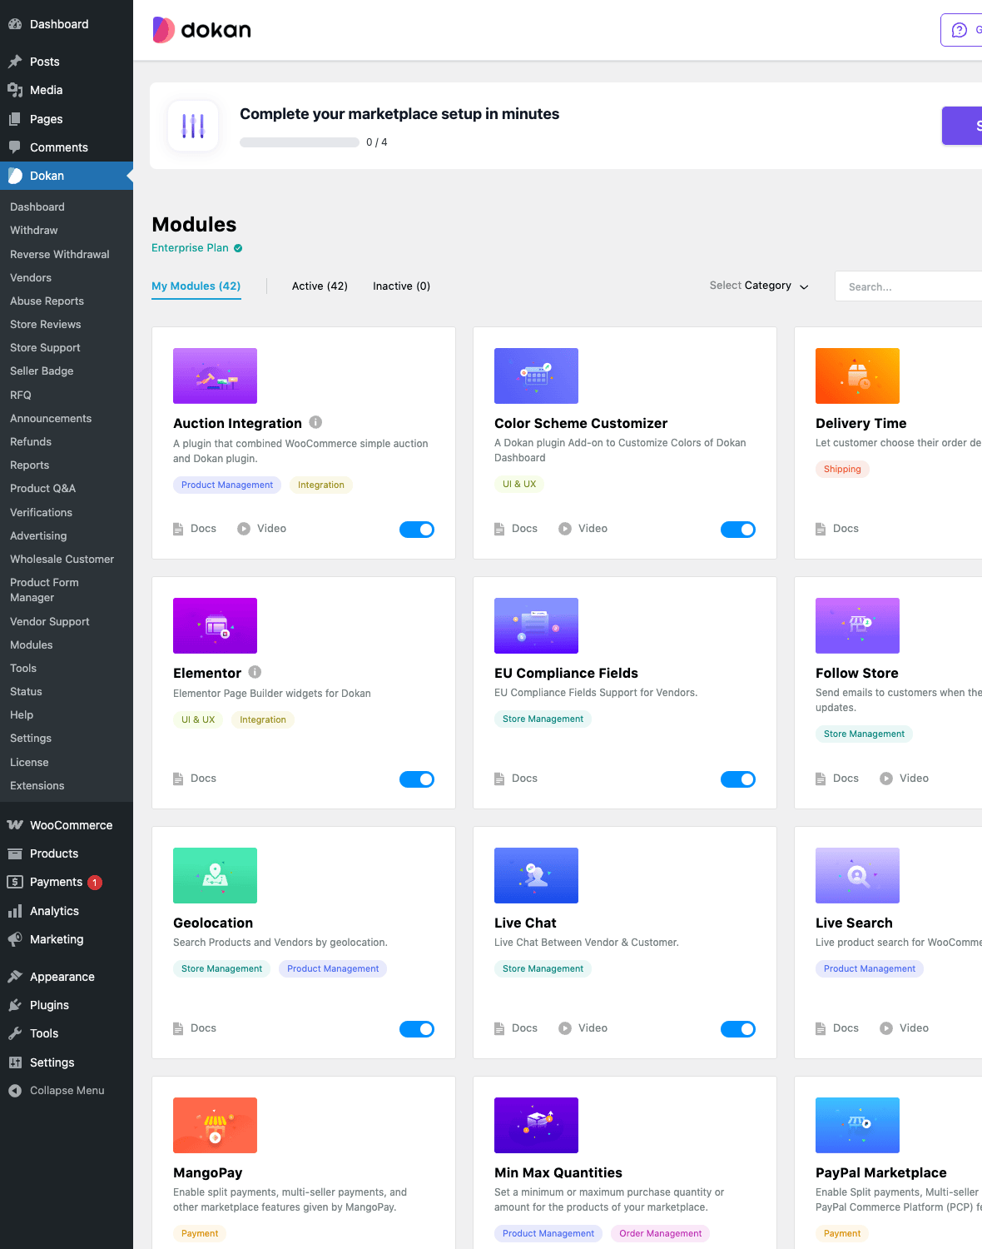The width and height of the screenshot is (982, 1249).
Task: Click the Auction Integration Video play icon
Action: pos(244,529)
